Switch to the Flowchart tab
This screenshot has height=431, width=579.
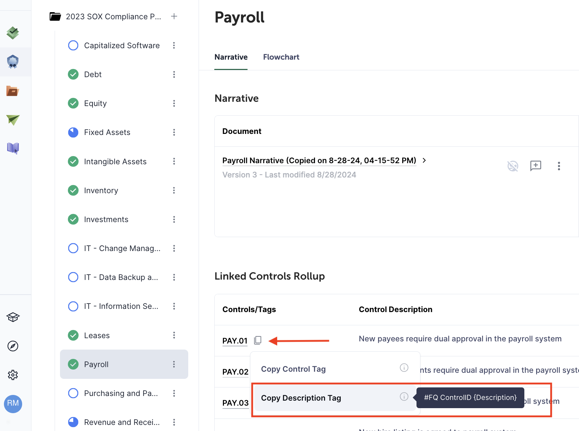click(x=281, y=57)
